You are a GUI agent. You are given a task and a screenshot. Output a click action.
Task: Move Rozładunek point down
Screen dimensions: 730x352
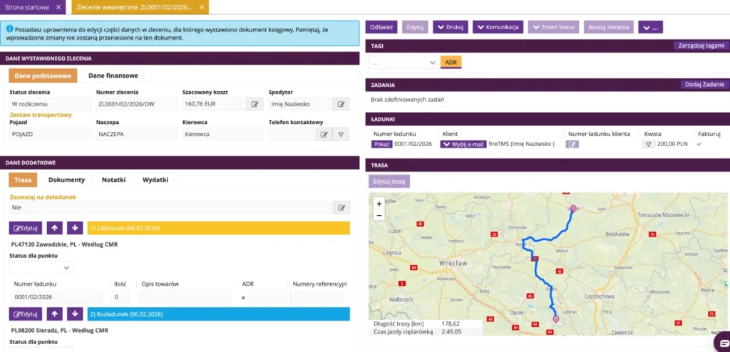(x=75, y=314)
